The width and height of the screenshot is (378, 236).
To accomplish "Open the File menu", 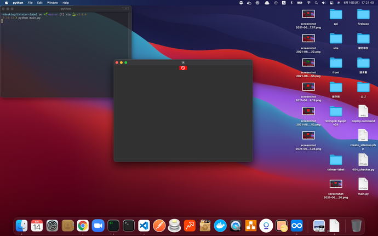I will pyautogui.click(x=30, y=3).
